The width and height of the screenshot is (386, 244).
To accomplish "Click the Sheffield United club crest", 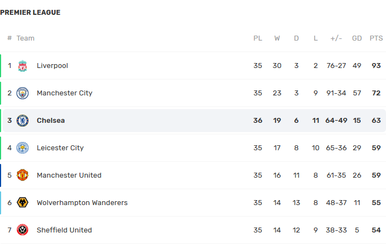I will (23, 230).
